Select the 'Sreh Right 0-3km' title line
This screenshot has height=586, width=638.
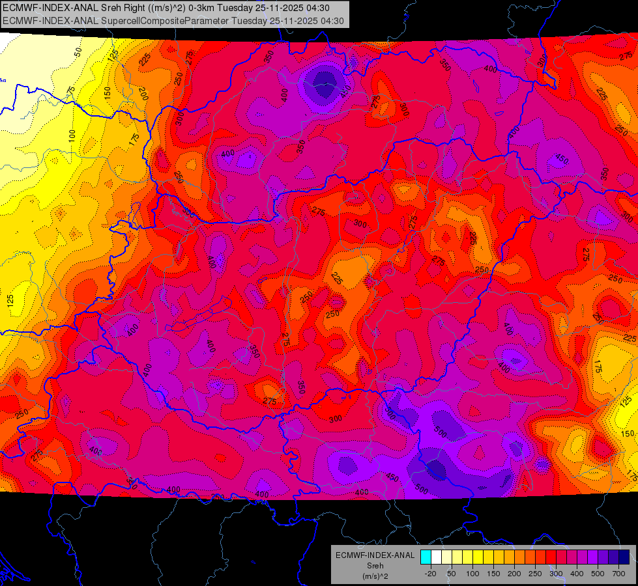[x=166, y=8]
